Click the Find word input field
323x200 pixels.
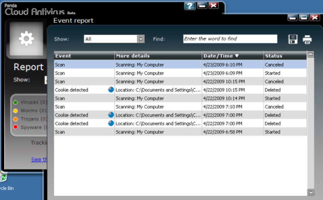click(x=230, y=39)
